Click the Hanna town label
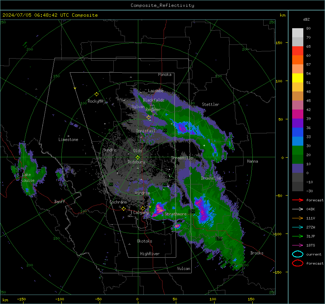This screenshot has width=325, height=304. click(252, 161)
